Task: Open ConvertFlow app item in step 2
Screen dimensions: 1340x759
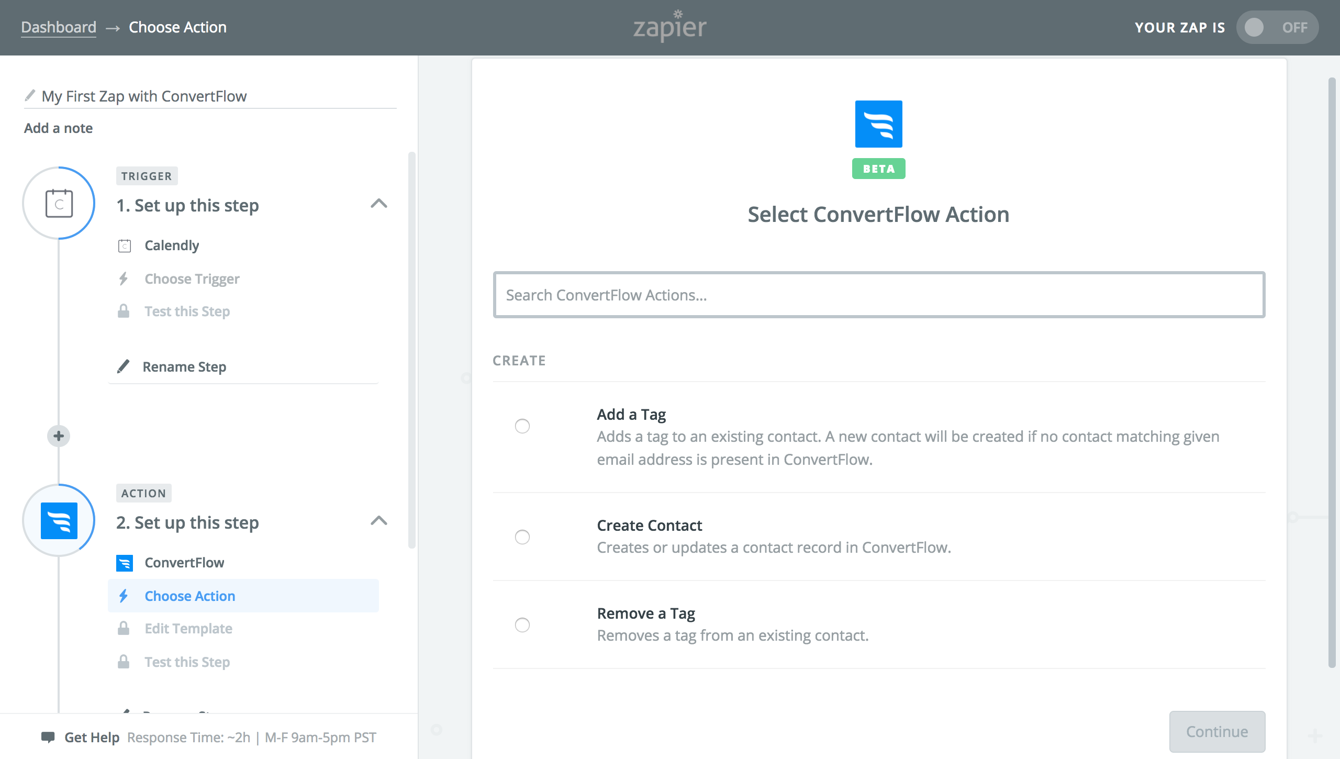Action: pos(184,562)
